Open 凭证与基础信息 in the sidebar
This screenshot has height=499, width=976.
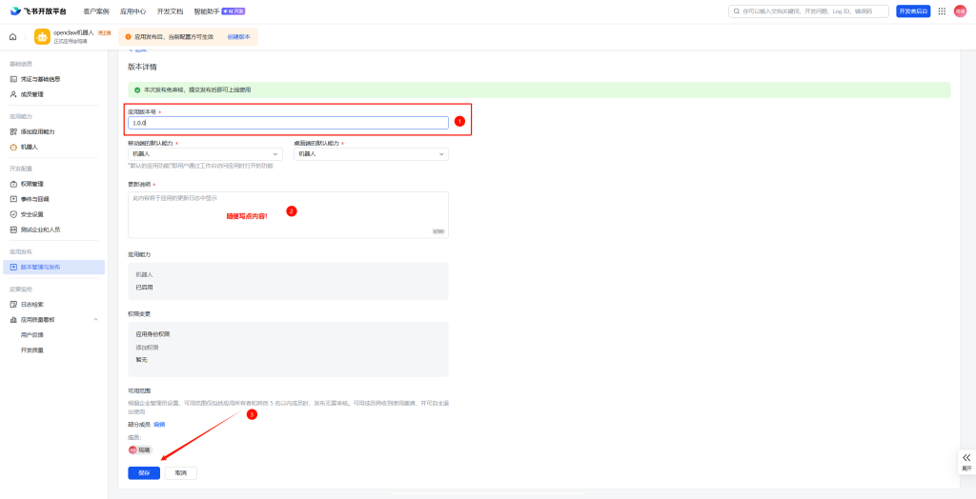point(40,79)
